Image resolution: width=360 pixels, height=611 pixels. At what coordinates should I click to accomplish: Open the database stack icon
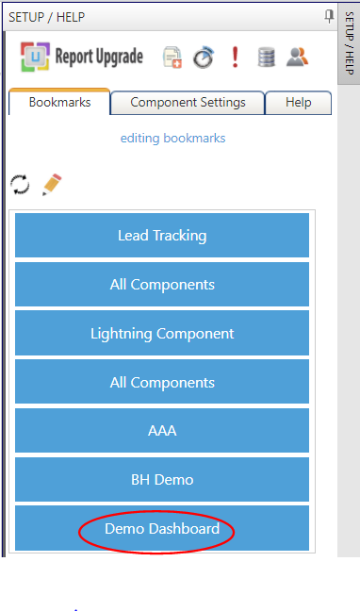pyautogui.click(x=267, y=58)
